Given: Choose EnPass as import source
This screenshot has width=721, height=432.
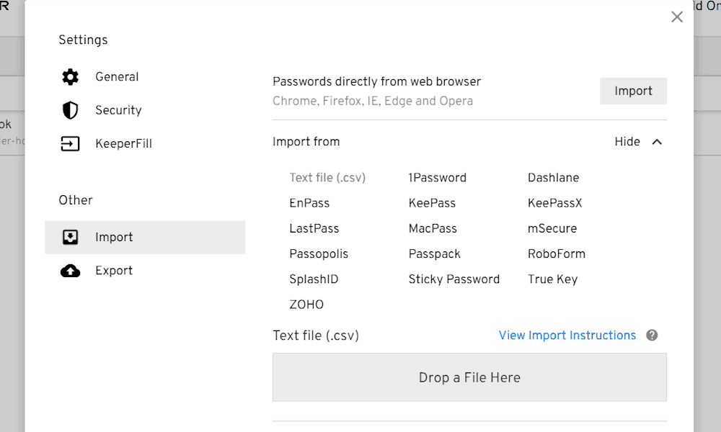Looking at the screenshot, I should tap(309, 203).
